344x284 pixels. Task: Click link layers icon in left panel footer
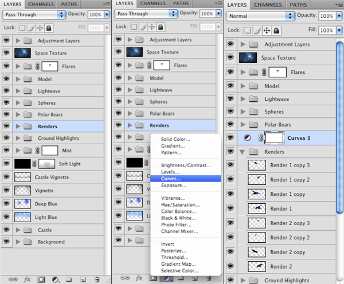click(13, 279)
